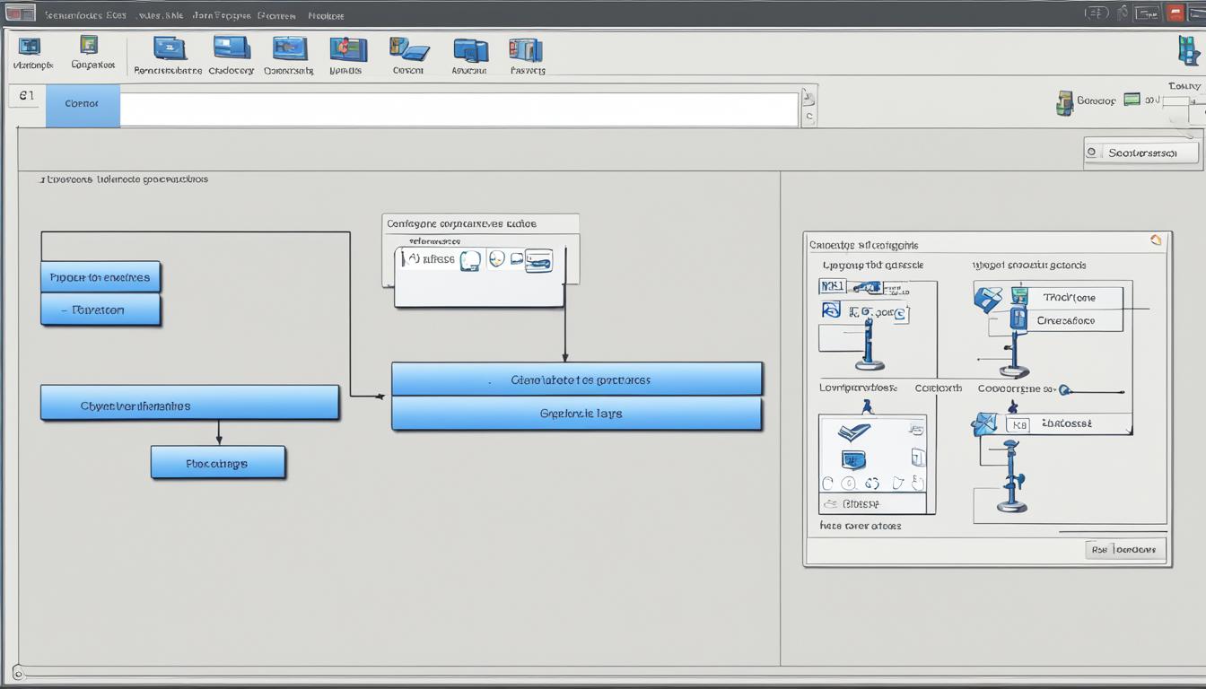Image resolution: width=1206 pixels, height=689 pixels.
Task: Click the 'Scoriversrson' button
Action: pos(1140,153)
